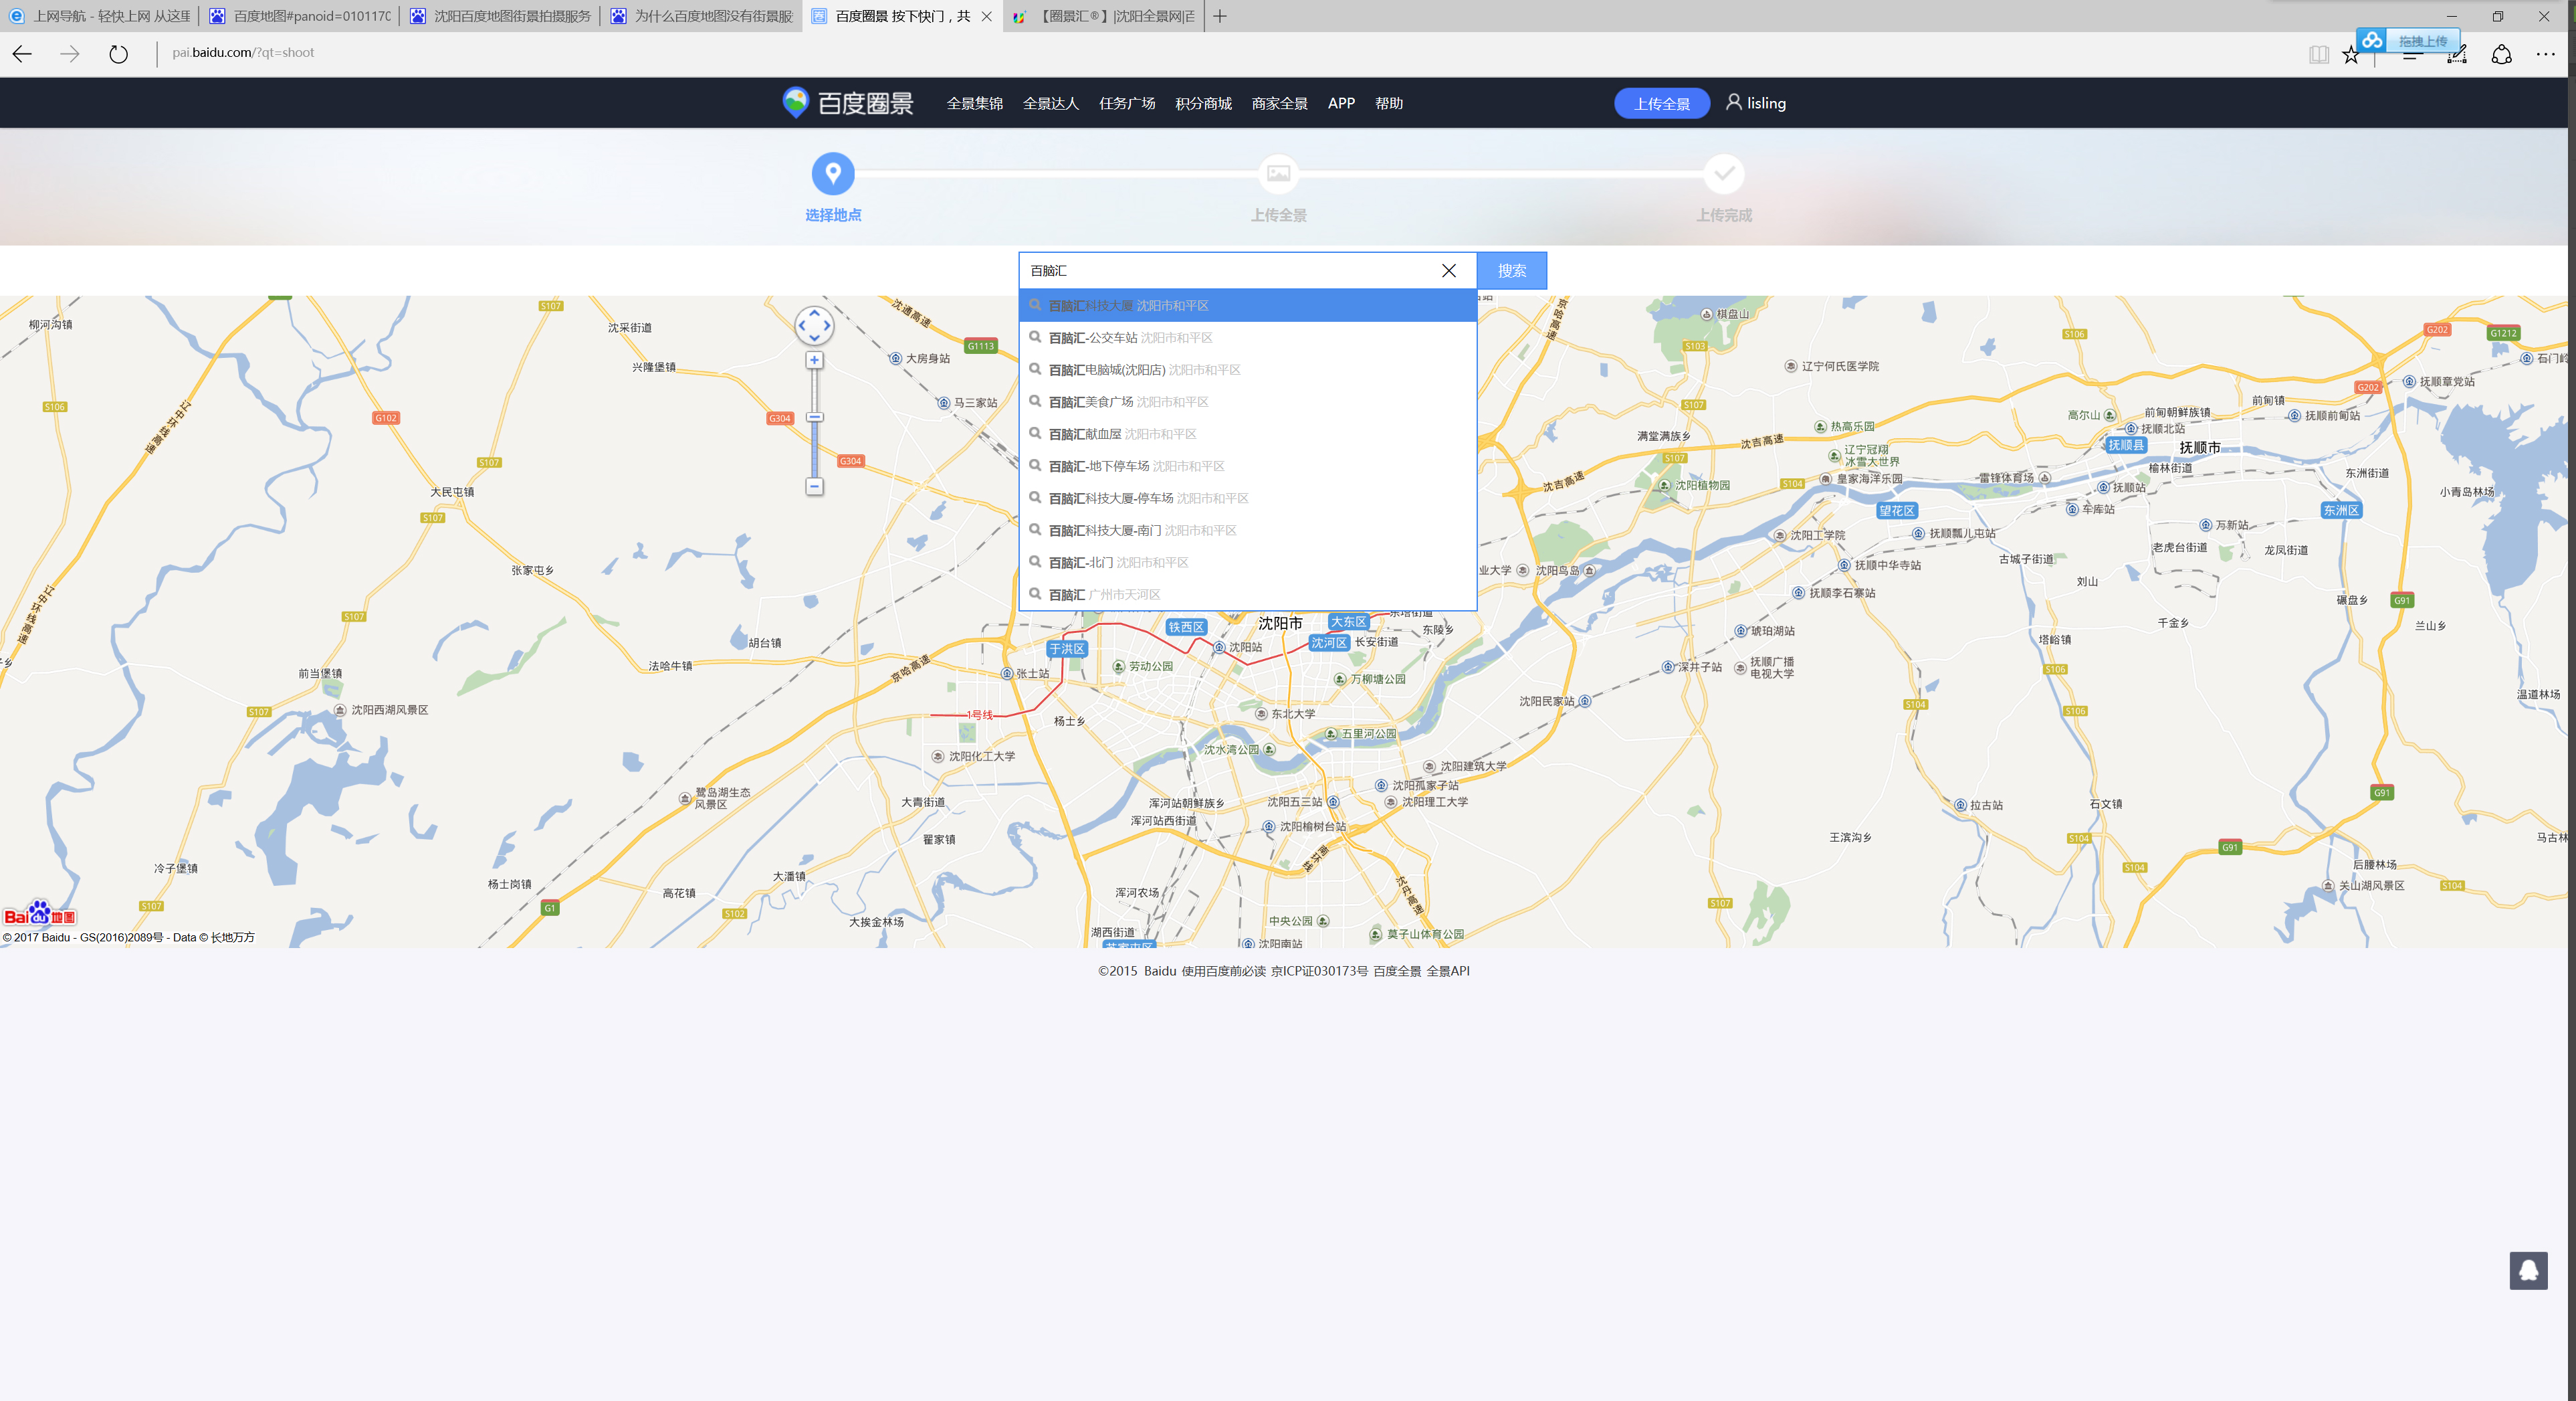Open browser more options ellipsis menu
2576x1401 pixels.
point(2545,54)
